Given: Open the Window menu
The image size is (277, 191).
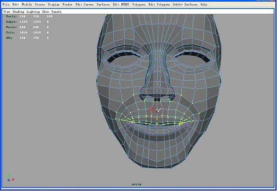Looking at the screenshot, I should (x=67, y=4).
